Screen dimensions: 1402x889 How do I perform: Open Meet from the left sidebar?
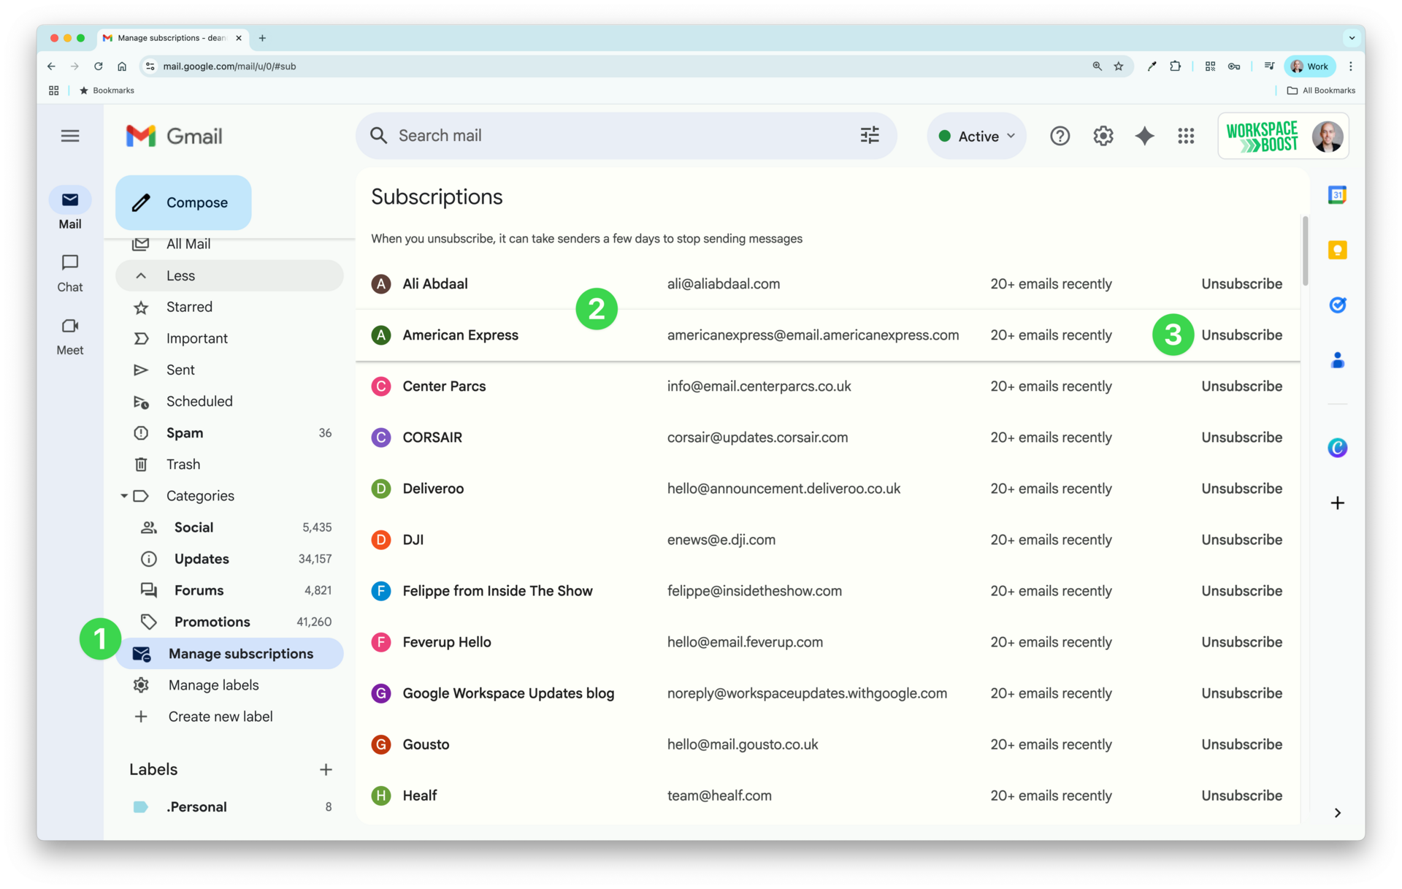tap(69, 336)
